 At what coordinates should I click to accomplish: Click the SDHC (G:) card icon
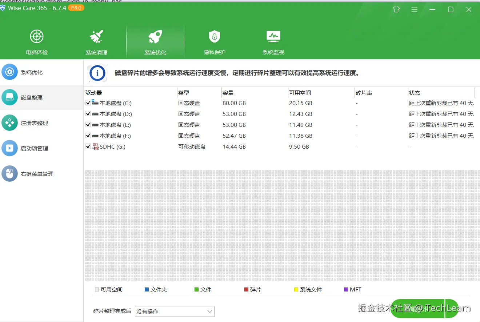[96, 146]
